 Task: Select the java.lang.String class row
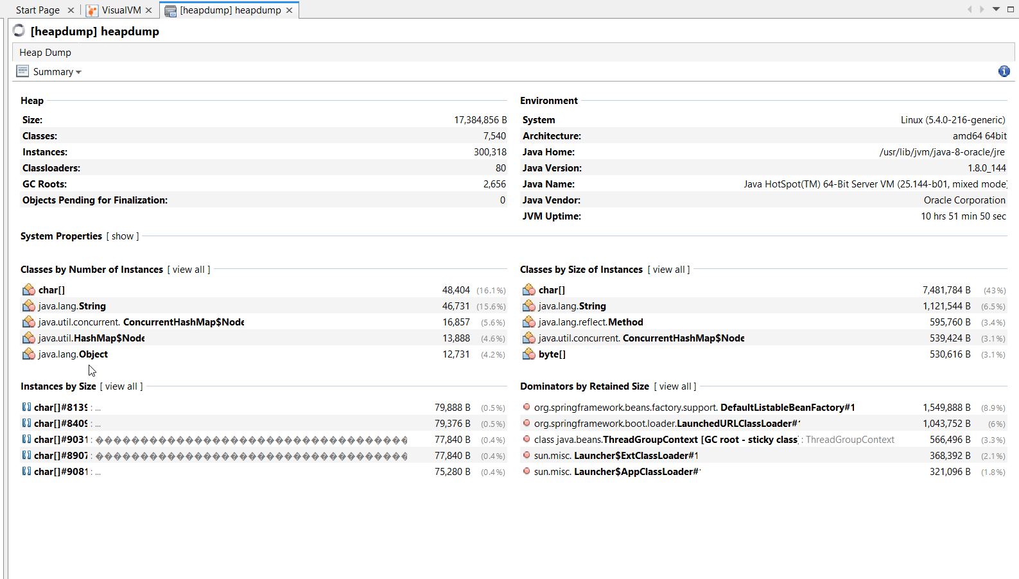(72, 306)
